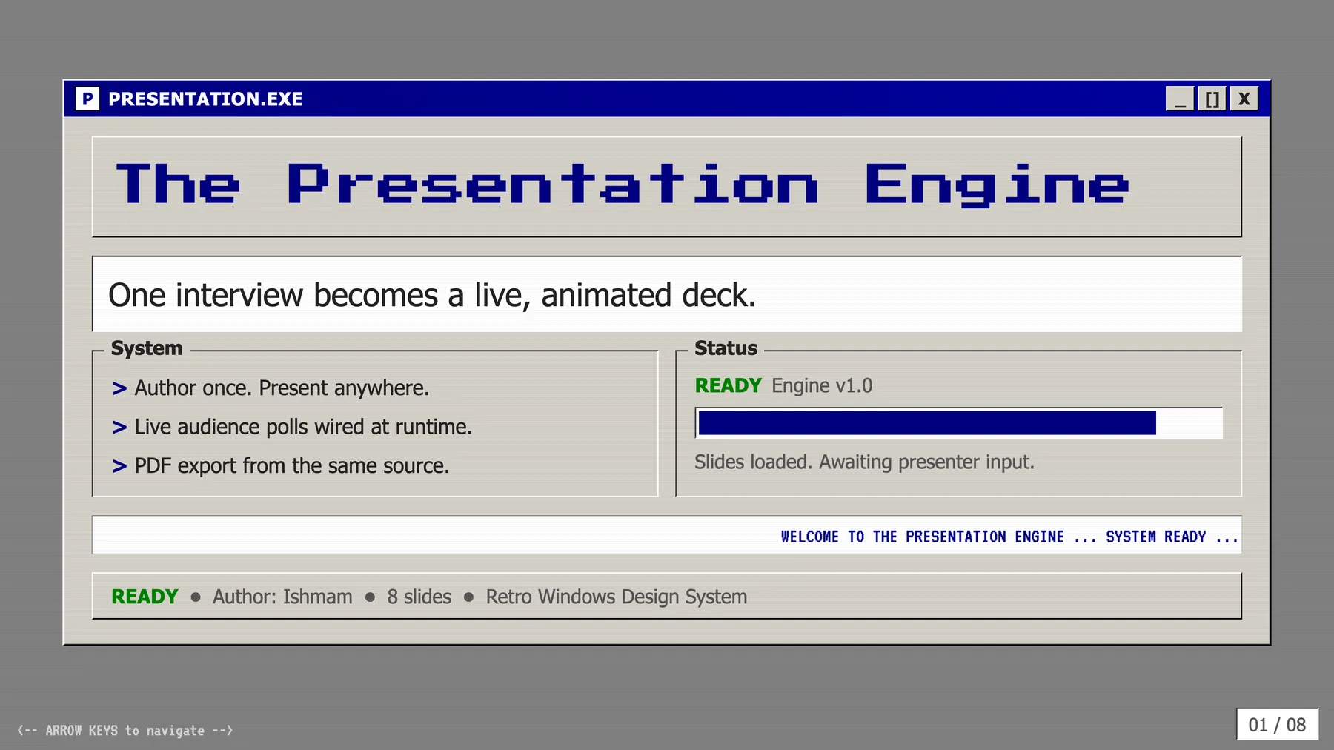Click the PRESENTATION.EXE title text
The height and width of the screenshot is (750, 1334).
(205, 99)
